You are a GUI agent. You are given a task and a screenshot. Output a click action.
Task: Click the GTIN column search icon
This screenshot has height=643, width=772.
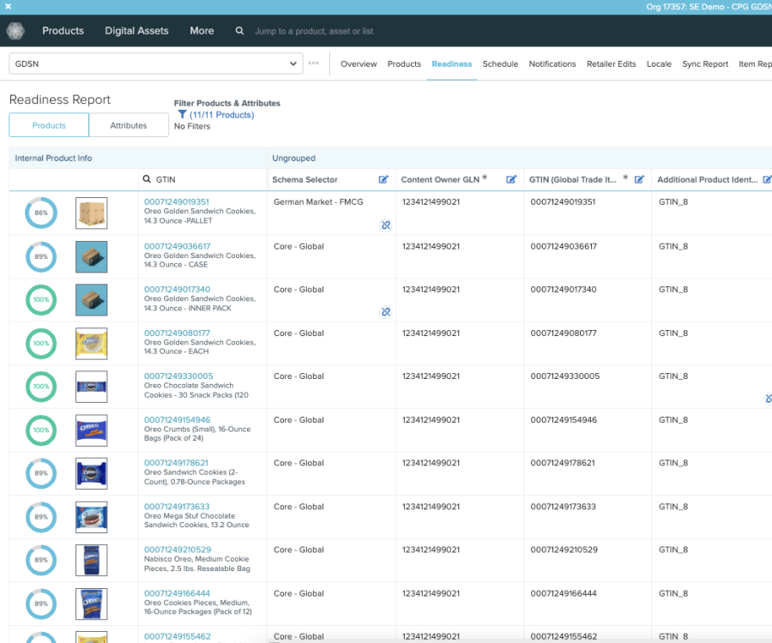[x=147, y=179]
